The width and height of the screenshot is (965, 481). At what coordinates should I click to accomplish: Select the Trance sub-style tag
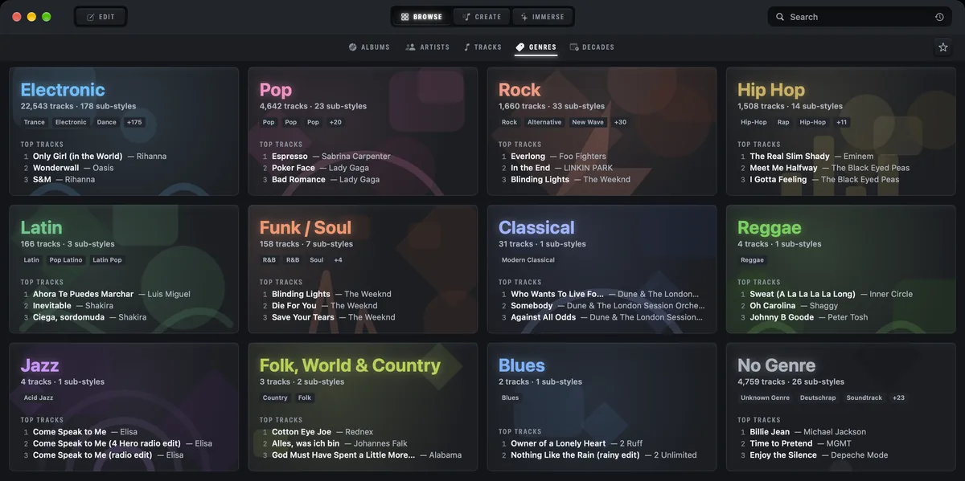click(35, 122)
